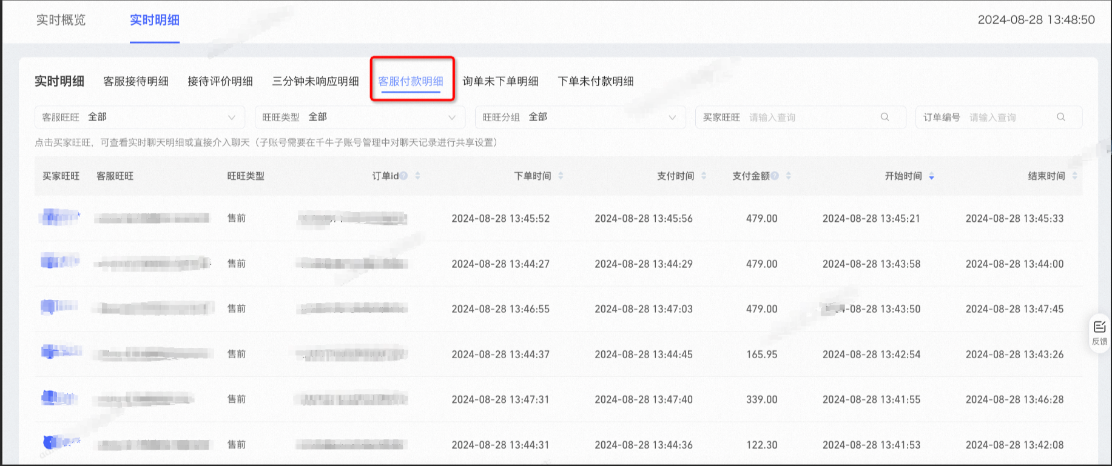
Task: Click start time 2024-08-28 13:42:54
Action: point(871,354)
